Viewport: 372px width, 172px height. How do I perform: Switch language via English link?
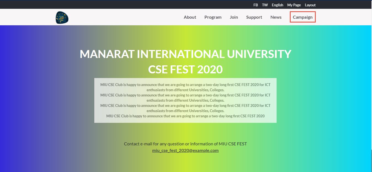[277, 5]
